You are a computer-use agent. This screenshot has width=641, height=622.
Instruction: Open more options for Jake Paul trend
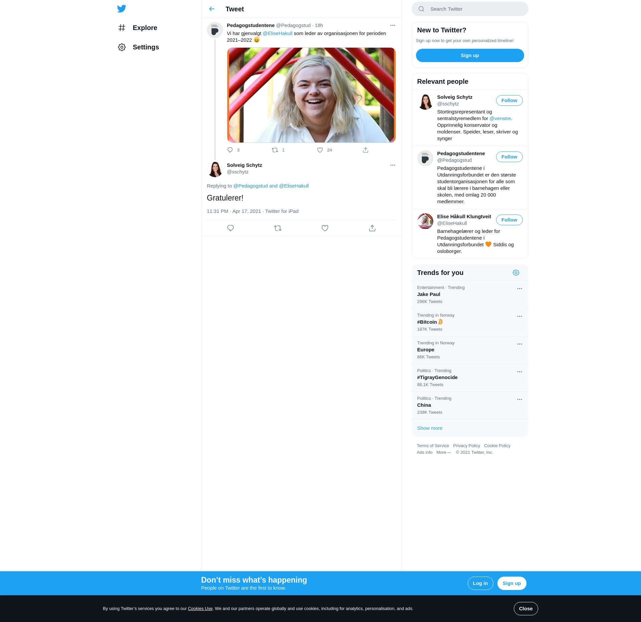(x=519, y=289)
